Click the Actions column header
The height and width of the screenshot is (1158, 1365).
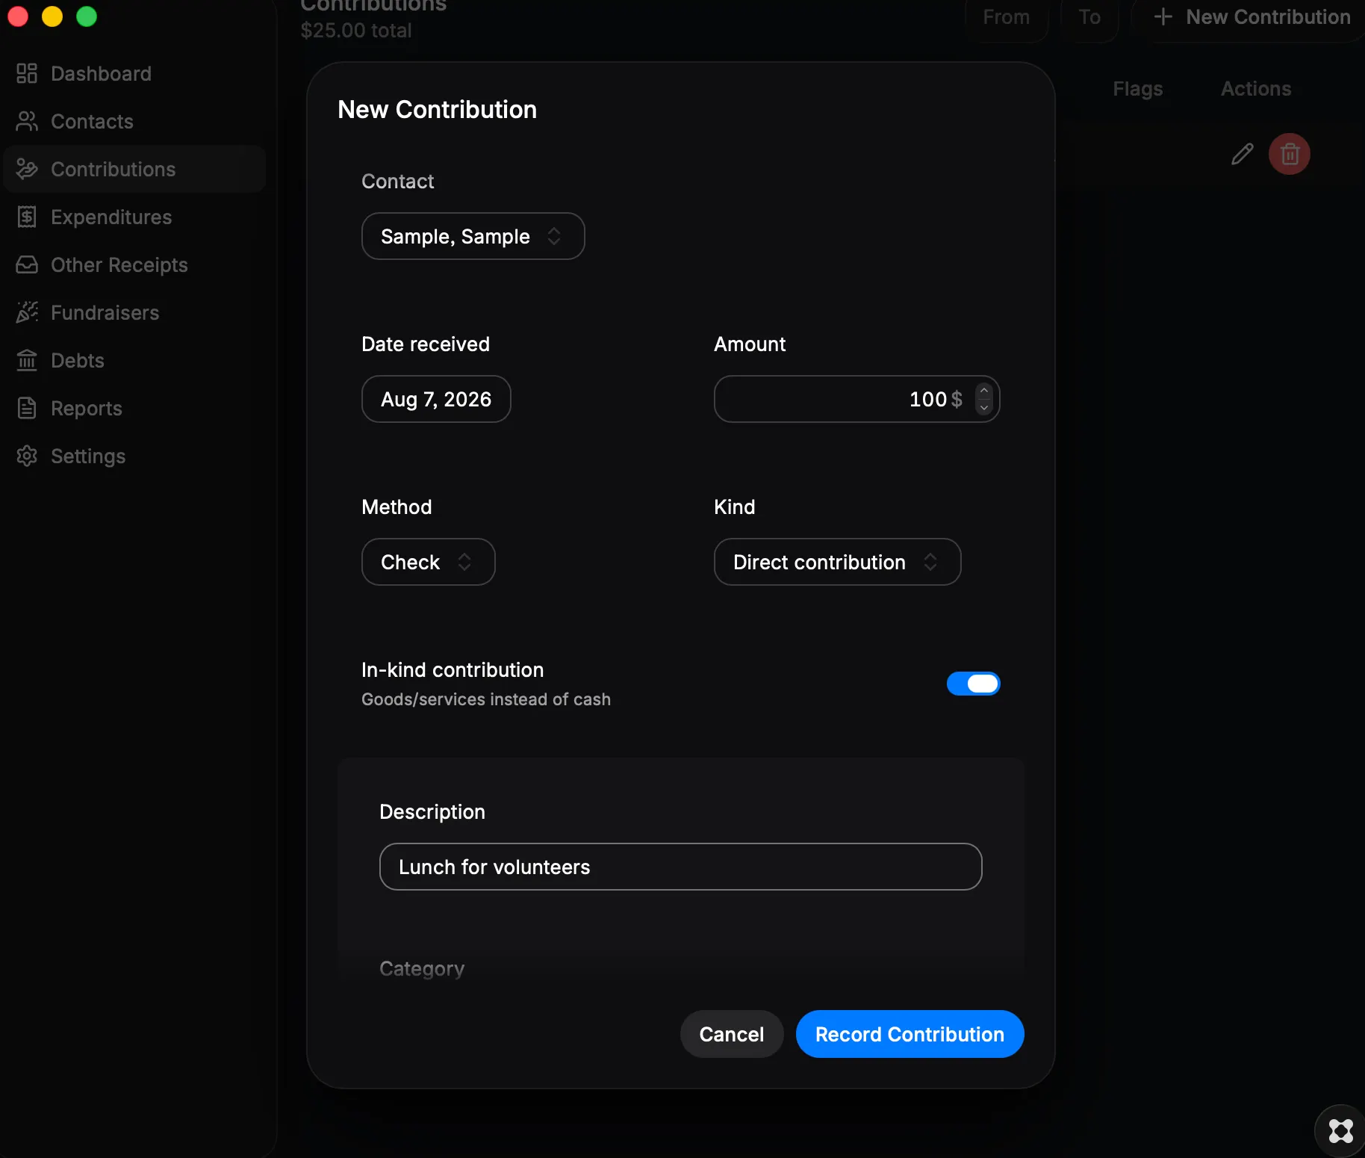[1256, 89]
